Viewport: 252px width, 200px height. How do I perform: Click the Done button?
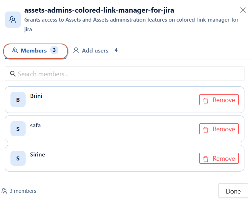pos(233,191)
